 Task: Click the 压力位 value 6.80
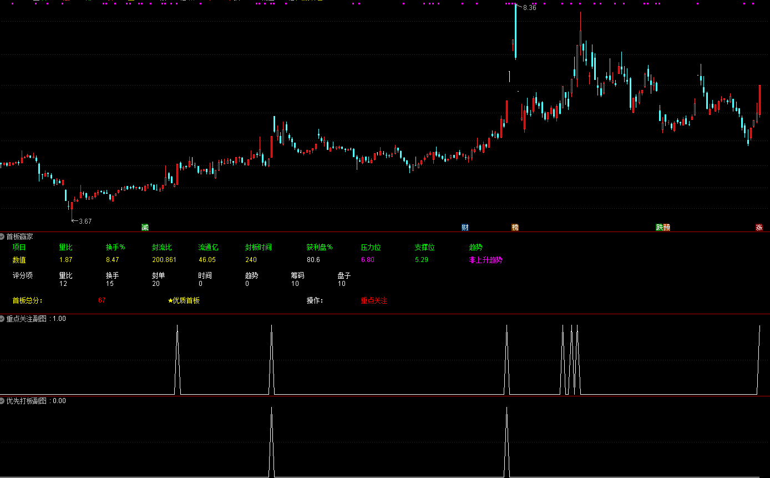[x=367, y=259]
